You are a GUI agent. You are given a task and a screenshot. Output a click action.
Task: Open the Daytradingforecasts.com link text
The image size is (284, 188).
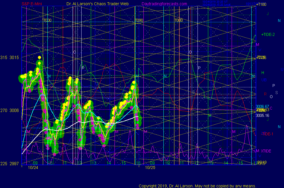click(x=164, y=4)
